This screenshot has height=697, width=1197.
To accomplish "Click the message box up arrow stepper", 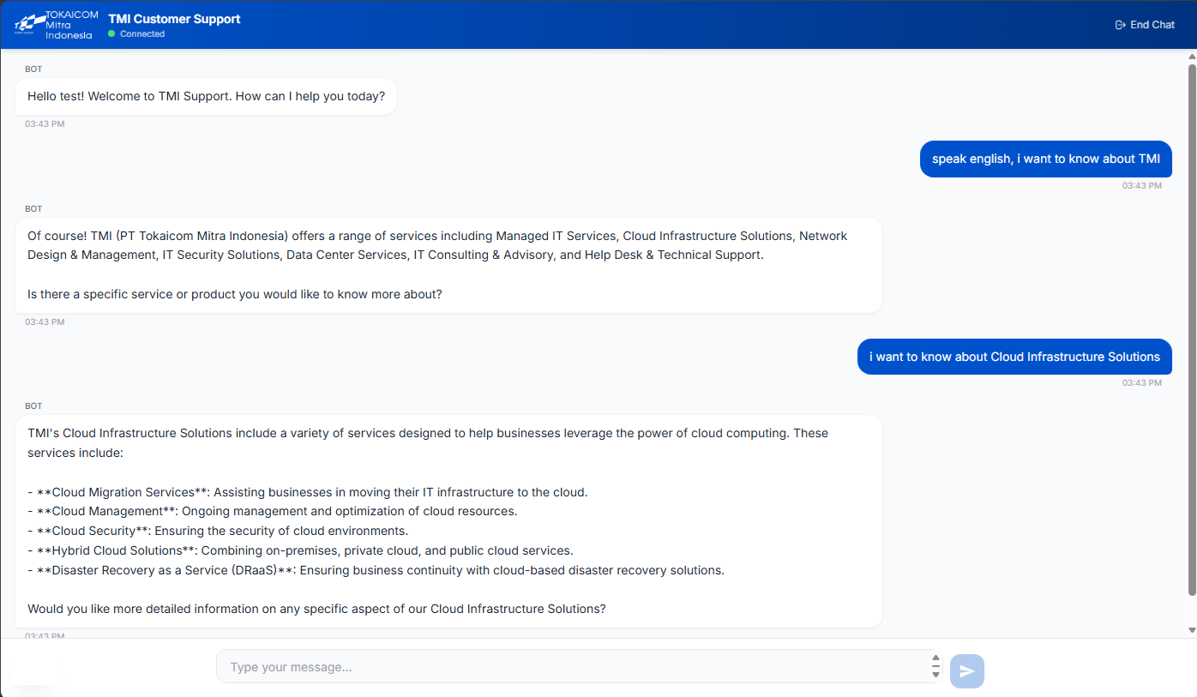I will (x=935, y=659).
